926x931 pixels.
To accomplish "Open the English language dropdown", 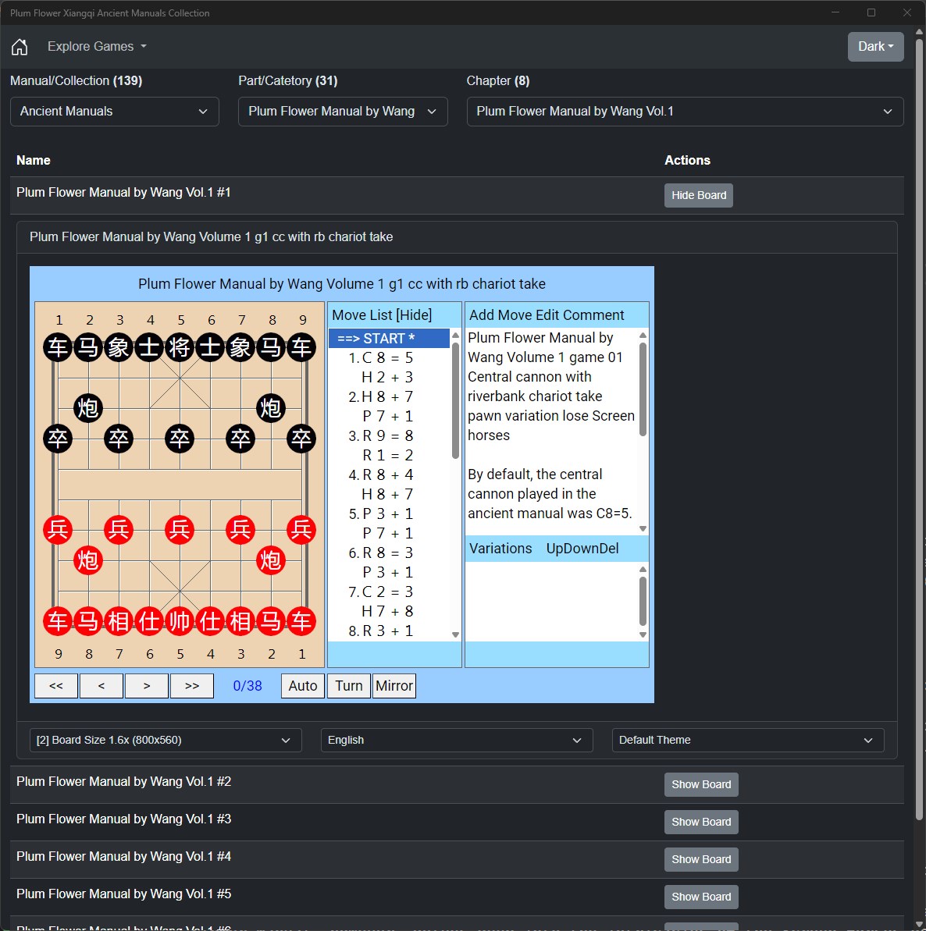I will (457, 741).
